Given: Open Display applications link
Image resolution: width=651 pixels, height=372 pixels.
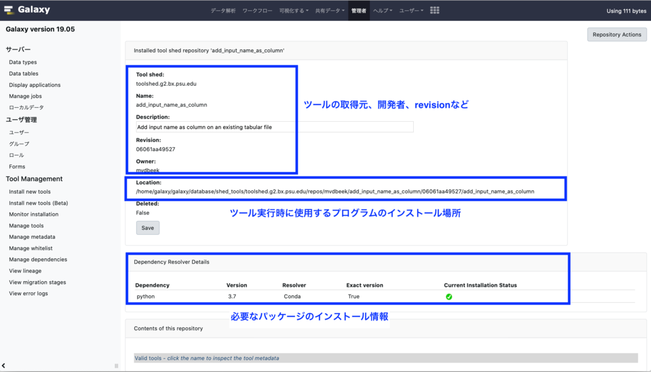Looking at the screenshot, I should pyautogui.click(x=35, y=85).
